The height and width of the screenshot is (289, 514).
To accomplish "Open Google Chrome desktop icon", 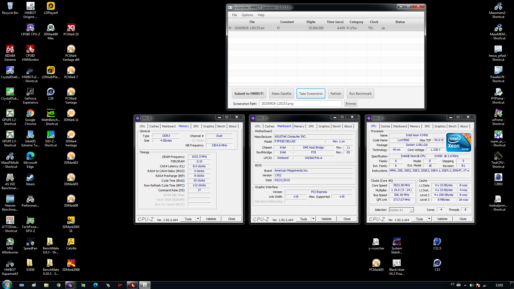I will (31, 117).
